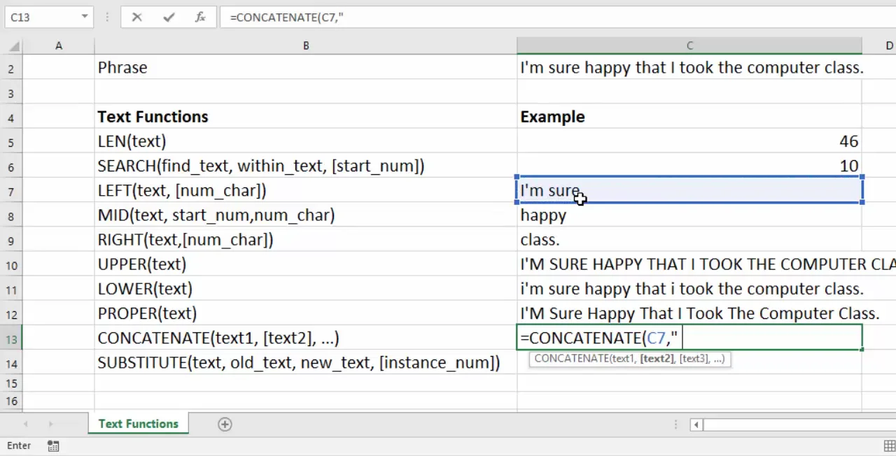Click the Select All corner triangle

coord(12,46)
